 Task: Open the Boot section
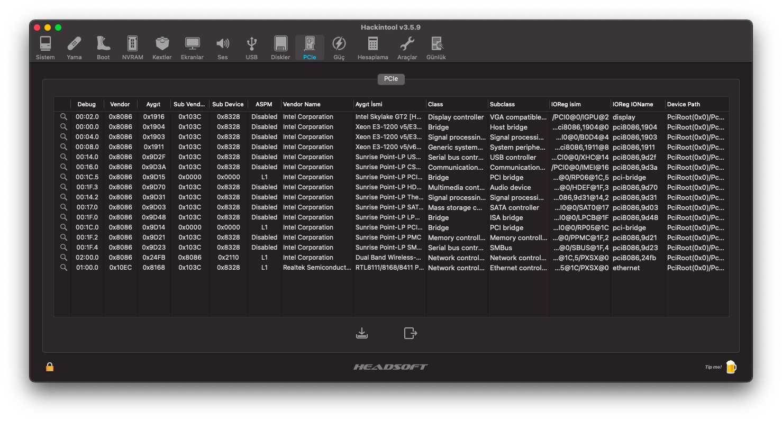coord(103,48)
